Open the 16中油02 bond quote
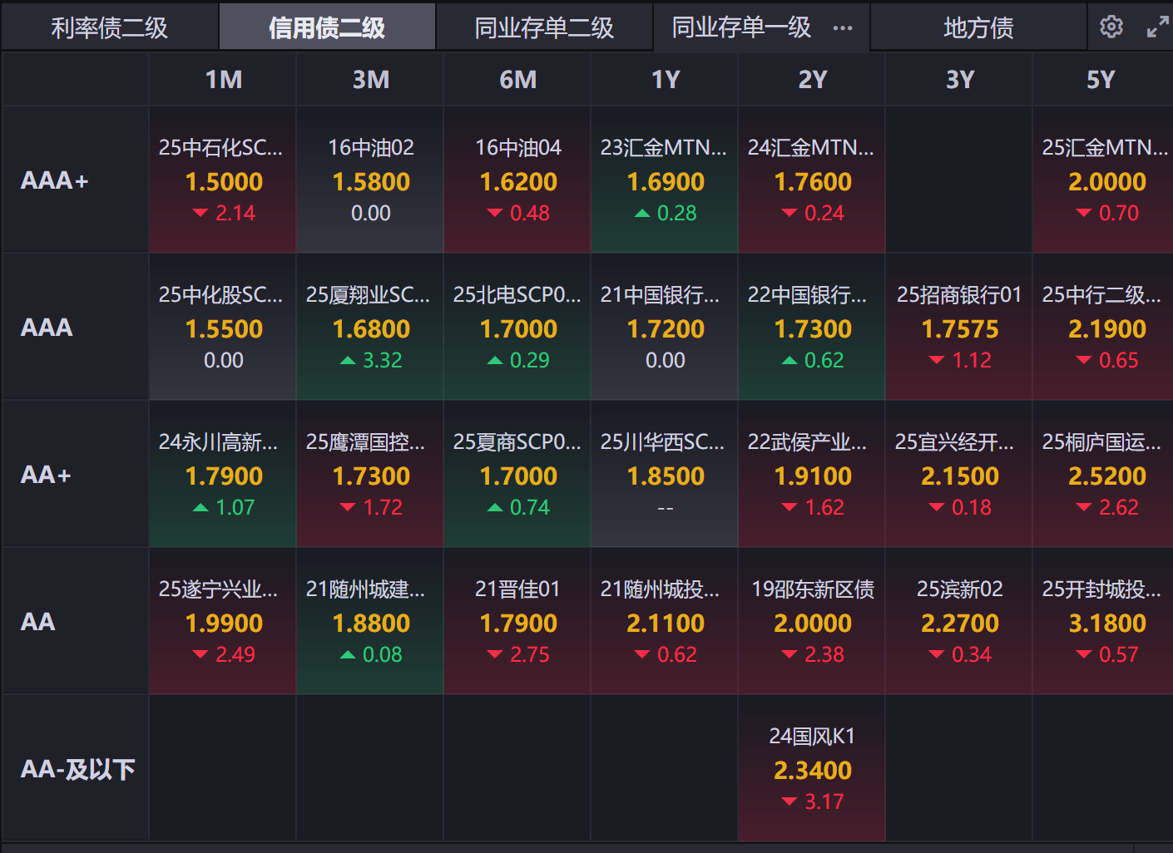 click(x=370, y=180)
